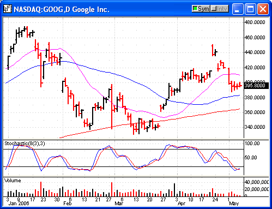Click the 360.0000 price axis label

(255, 112)
